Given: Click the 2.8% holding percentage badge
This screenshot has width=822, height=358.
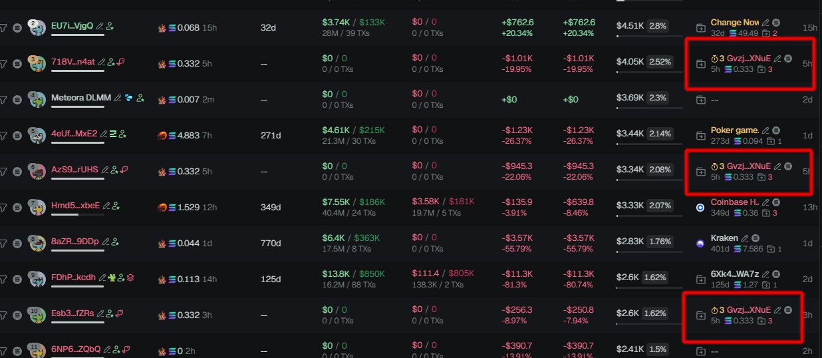Looking at the screenshot, I should pyautogui.click(x=658, y=25).
